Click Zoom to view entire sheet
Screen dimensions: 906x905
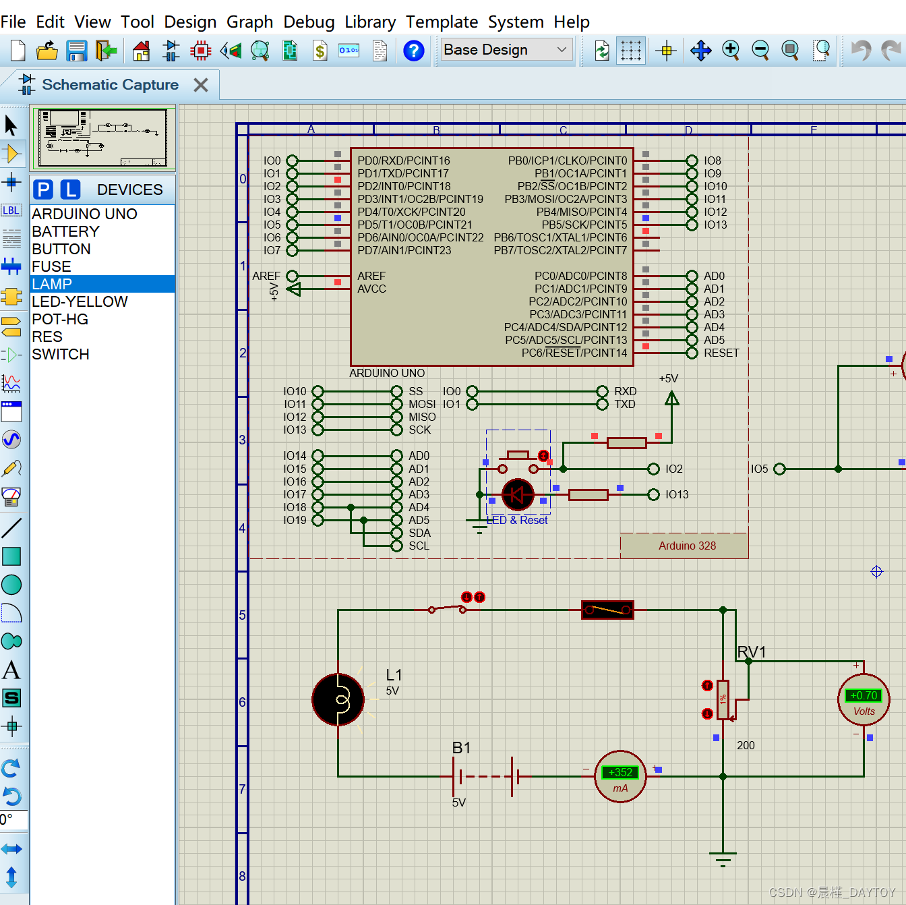pos(790,51)
